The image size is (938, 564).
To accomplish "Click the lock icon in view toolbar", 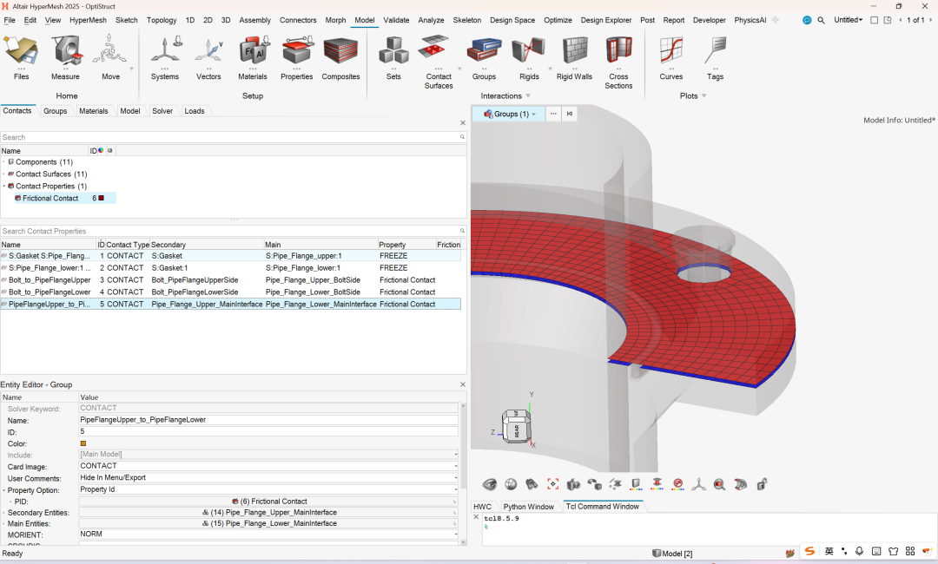I will pyautogui.click(x=762, y=484).
